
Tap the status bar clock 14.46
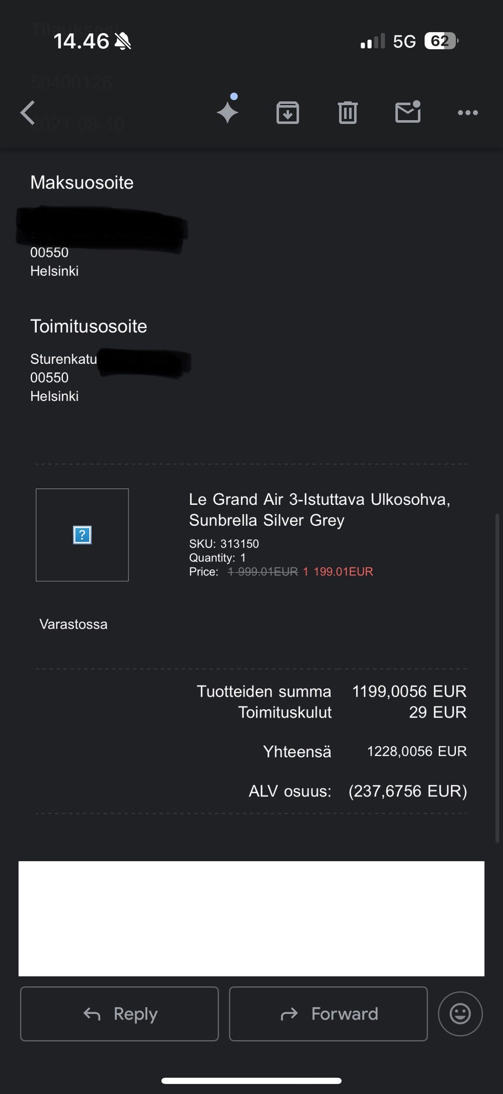[81, 41]
